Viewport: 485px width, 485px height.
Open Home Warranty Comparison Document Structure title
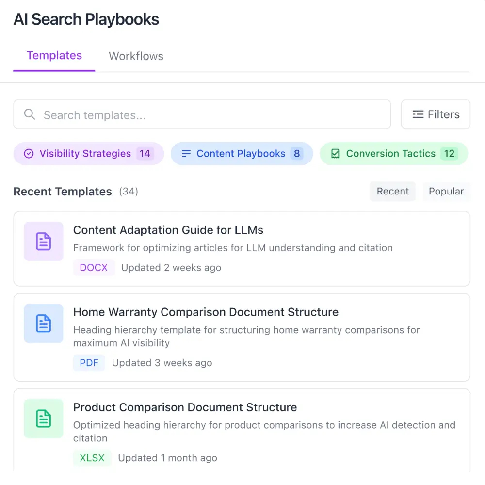pos(206,312)
